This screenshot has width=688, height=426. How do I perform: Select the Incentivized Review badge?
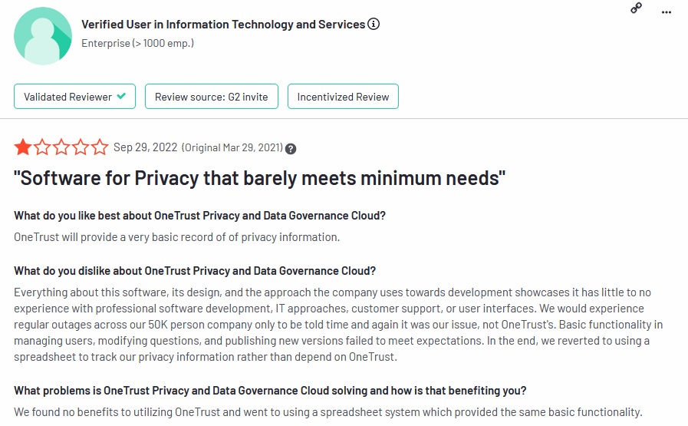coord(343,97)
